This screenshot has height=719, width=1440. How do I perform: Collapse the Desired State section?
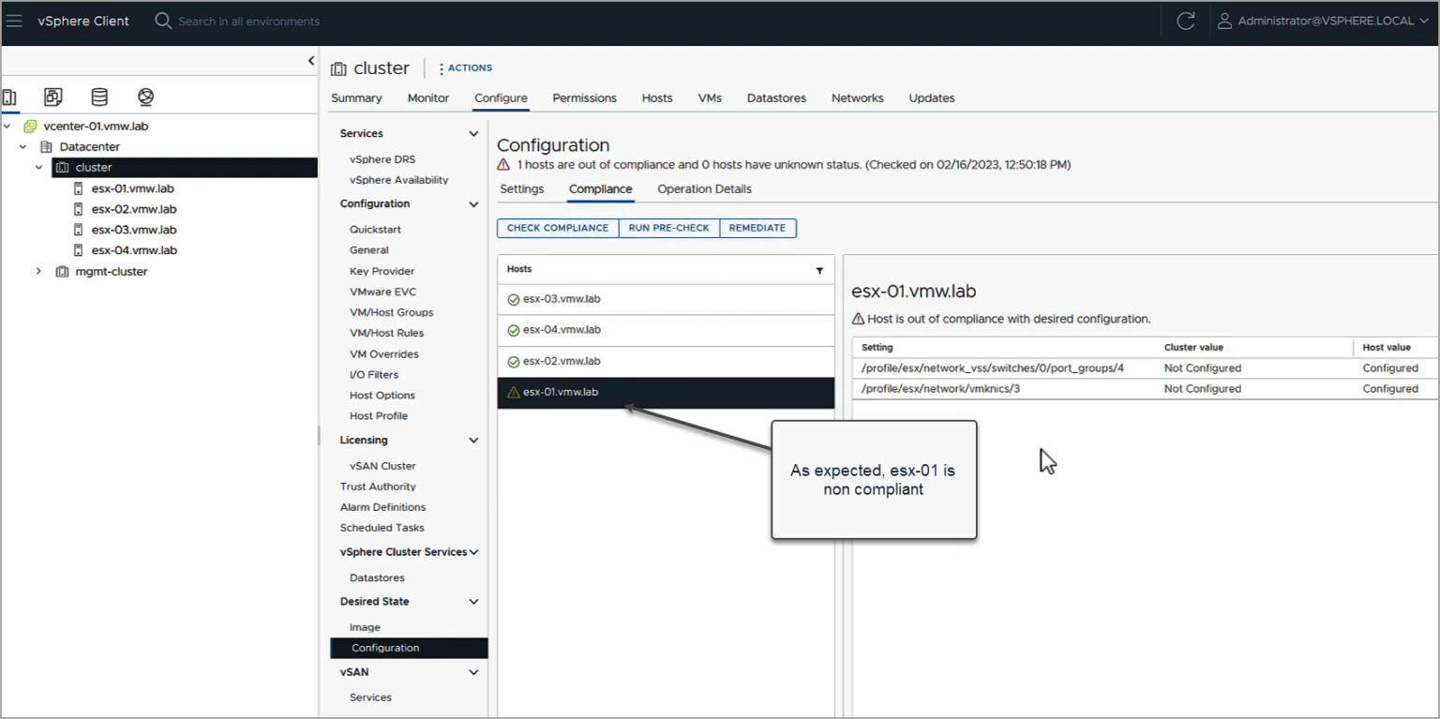pos(474,601)
